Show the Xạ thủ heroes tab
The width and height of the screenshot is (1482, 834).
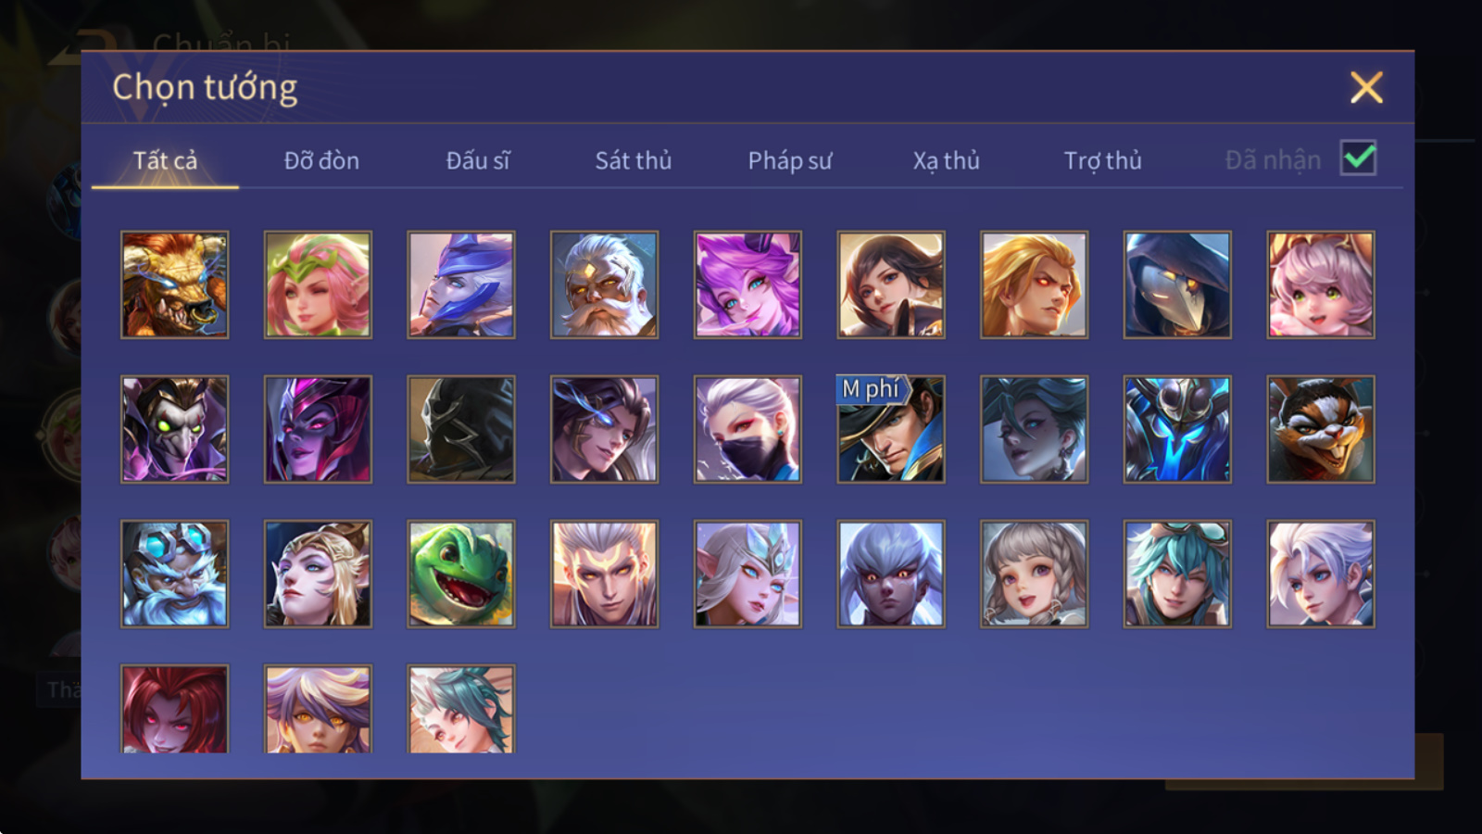[946, 160]
